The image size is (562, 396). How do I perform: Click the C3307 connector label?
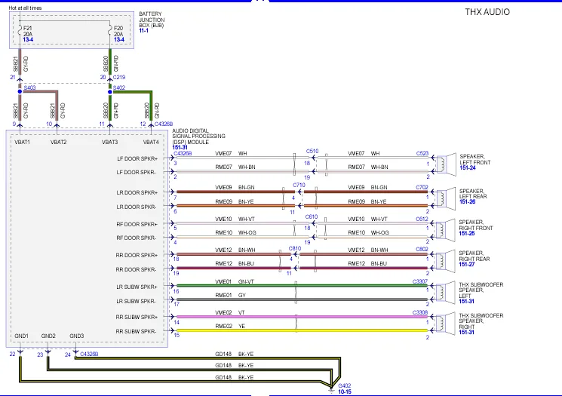pos(420,281)
